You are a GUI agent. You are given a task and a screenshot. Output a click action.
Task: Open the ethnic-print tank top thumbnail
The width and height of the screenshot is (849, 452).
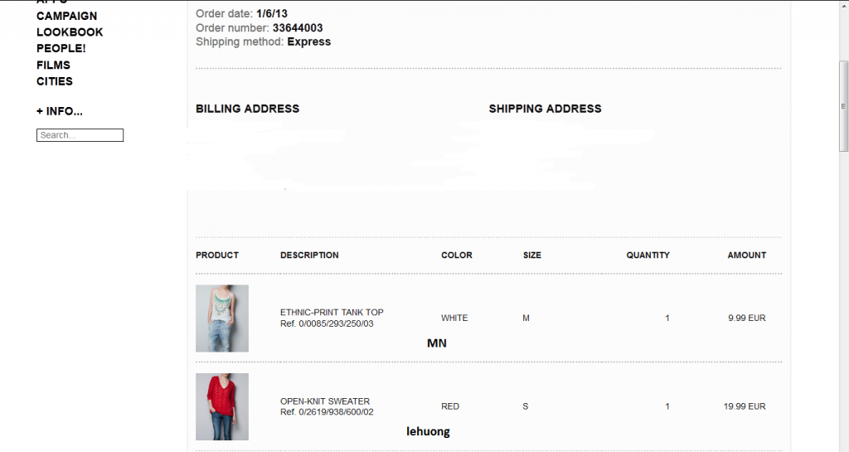(x=222, y=318)
